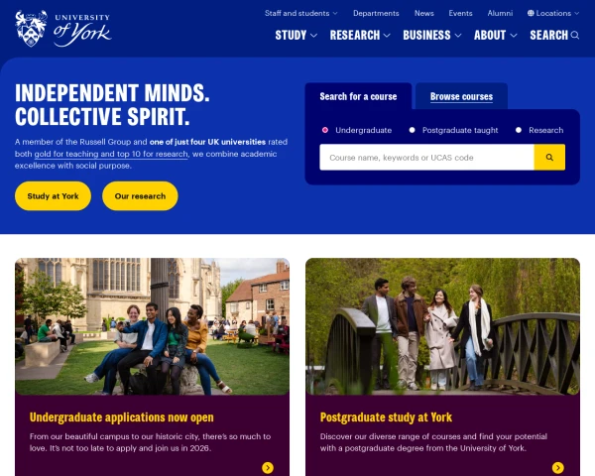Select the Research radio button
This screenshot has height=476, width=595.
(x=519, y=130)
